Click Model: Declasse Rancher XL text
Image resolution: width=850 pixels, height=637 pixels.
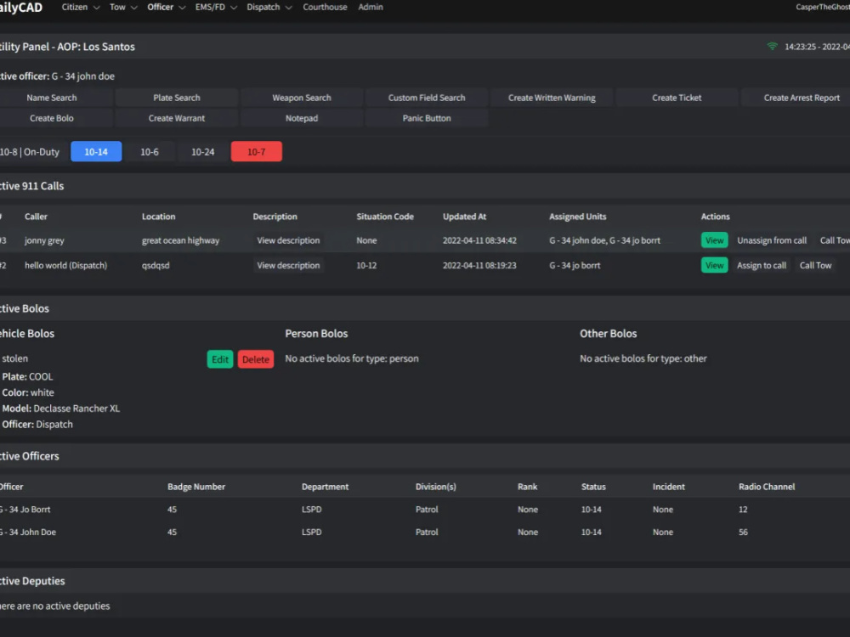coord(60,409)
